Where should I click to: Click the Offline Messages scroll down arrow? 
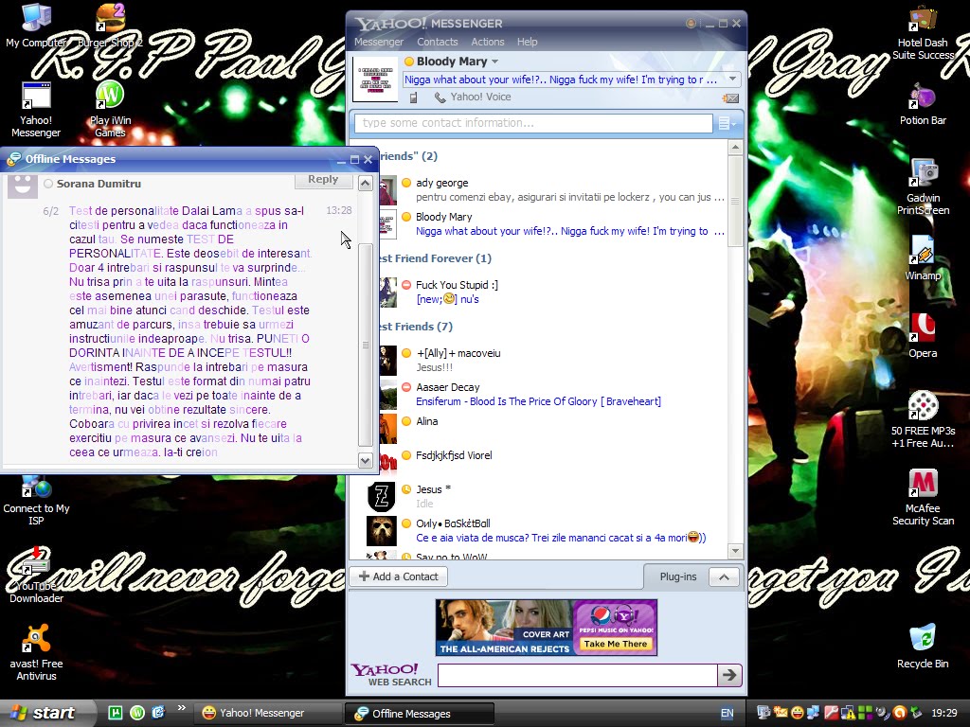pos(365,461)
